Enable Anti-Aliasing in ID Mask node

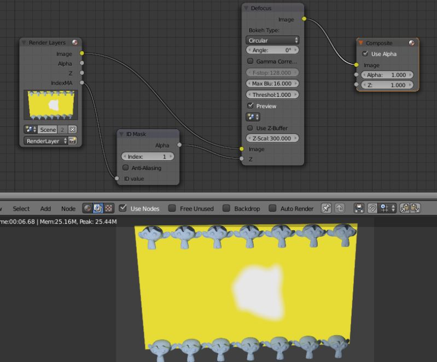(x=125, y=167)
